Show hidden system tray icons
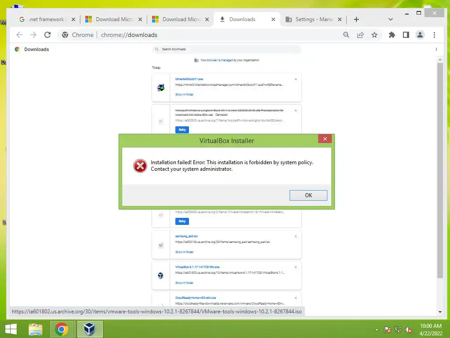Image resolution: width=450 pixels, height=338 pixels. [377, 330]
